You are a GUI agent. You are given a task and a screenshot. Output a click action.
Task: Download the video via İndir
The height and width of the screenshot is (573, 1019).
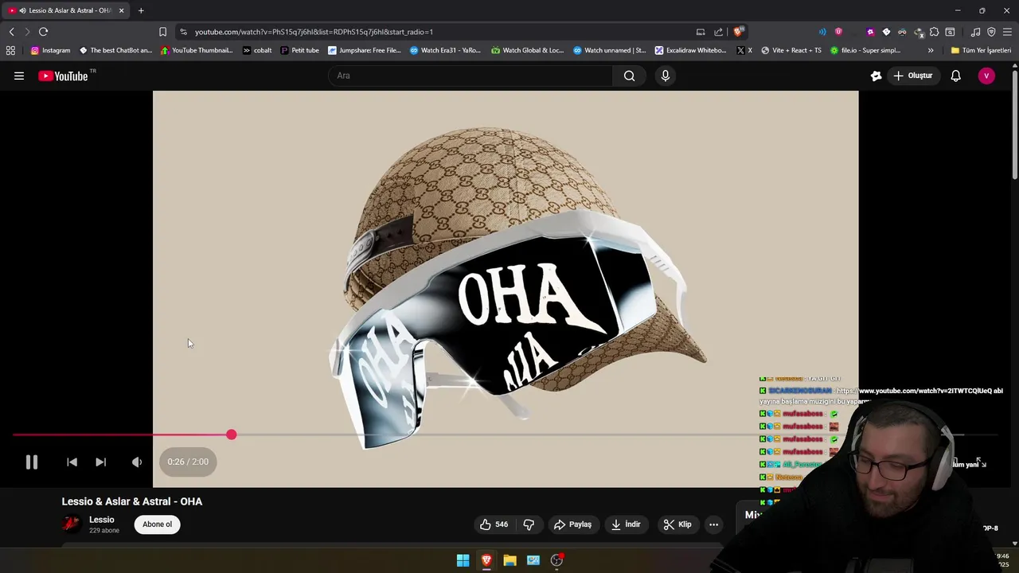coord(626,524)
